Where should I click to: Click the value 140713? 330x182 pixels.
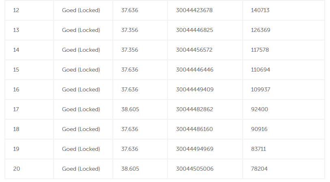(x=260, y=10)
